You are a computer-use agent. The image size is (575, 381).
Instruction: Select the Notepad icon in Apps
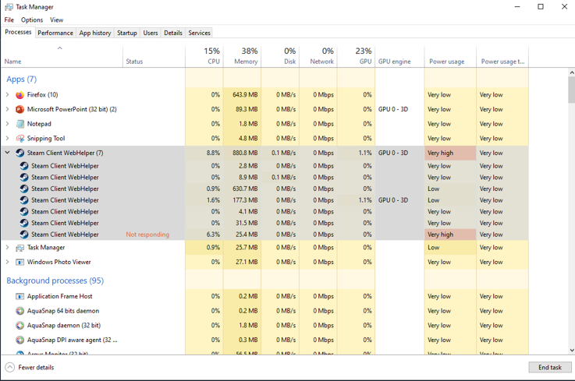pyautogui.click(x=20, y=124)
